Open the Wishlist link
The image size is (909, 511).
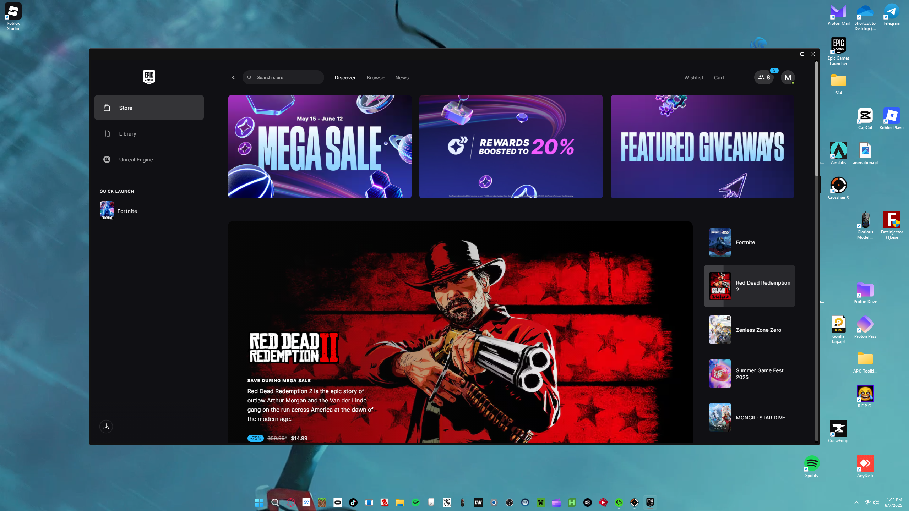[x=693, y=78]
